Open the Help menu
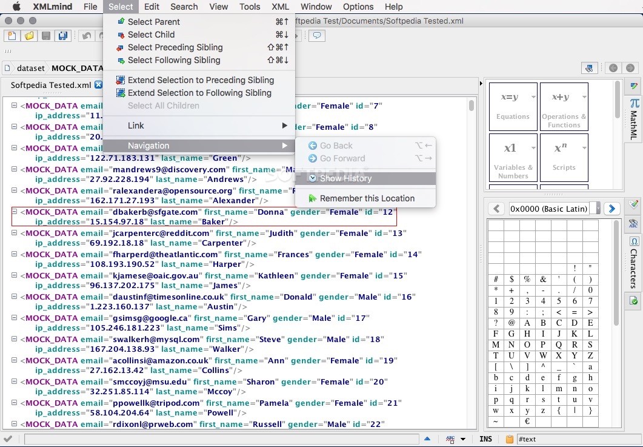 pos(394,7)
